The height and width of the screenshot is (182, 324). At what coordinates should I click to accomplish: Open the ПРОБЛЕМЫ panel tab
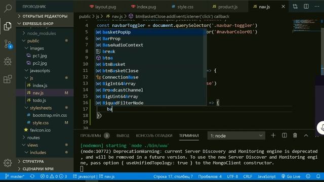[91, 135]
